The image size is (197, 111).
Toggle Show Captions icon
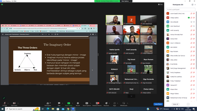pos(87,103)
